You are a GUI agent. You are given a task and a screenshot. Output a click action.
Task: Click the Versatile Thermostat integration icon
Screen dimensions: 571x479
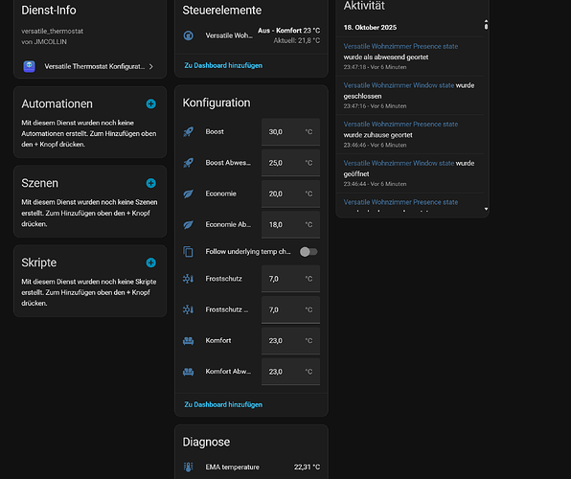pyautogui.click(x=29, y=66)
